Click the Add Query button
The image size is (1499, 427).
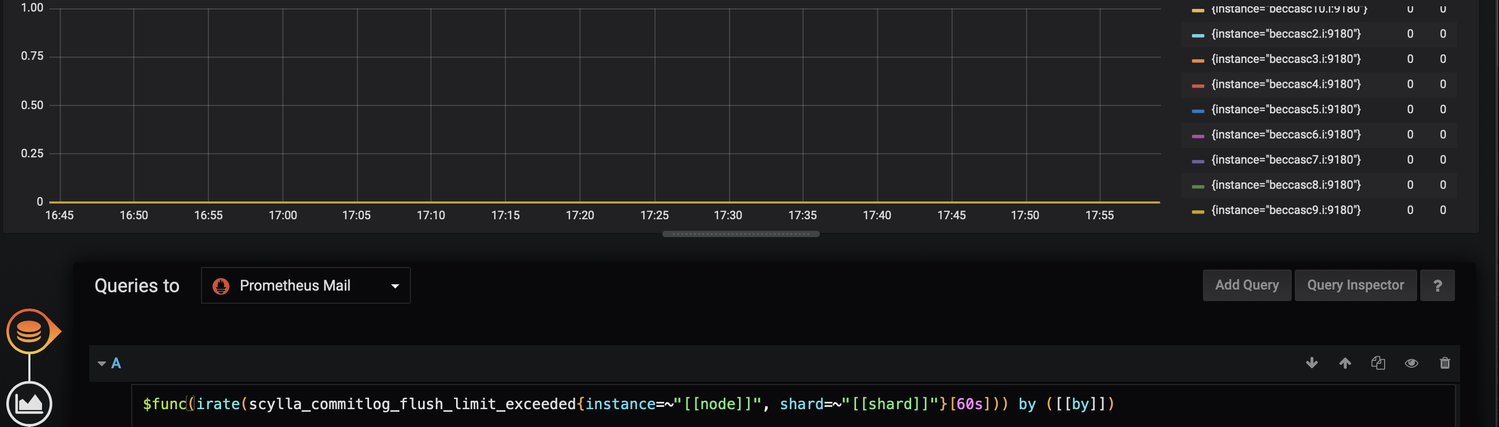[1247, 285]
